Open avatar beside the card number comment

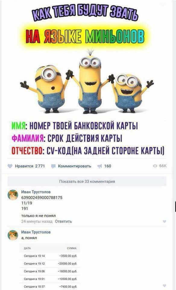point(13,195)
